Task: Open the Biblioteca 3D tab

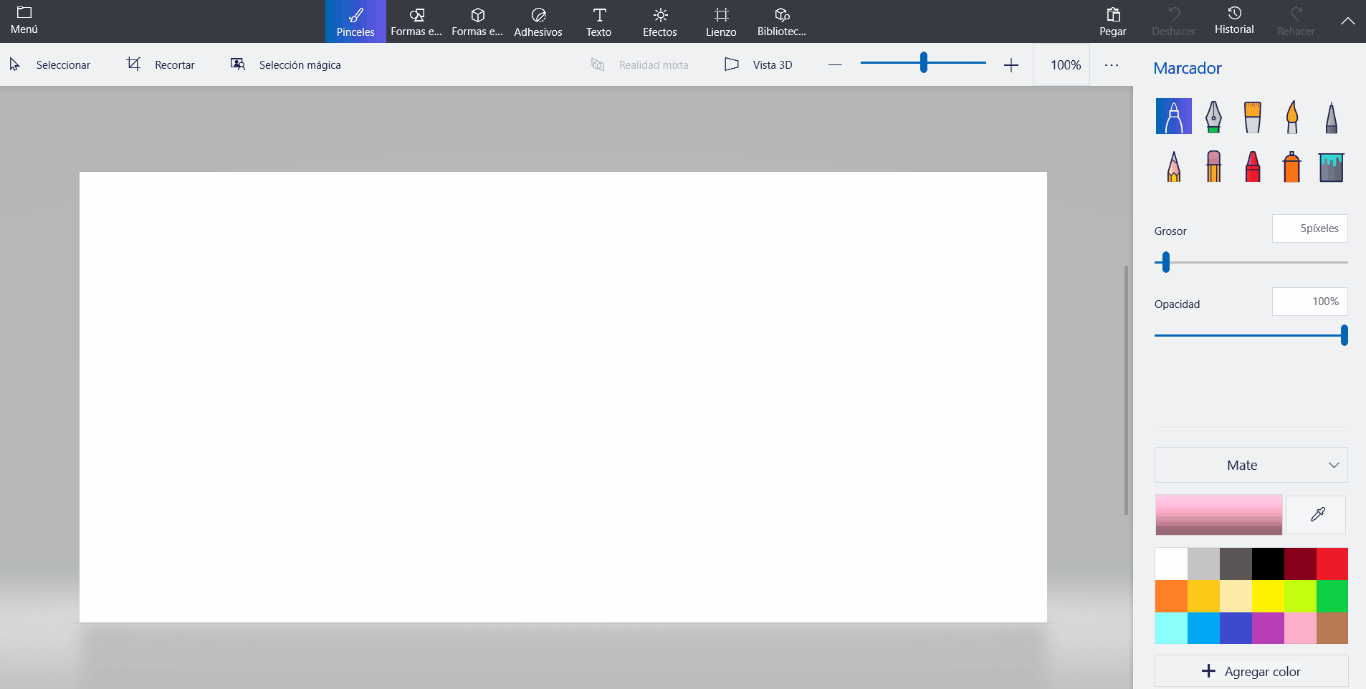Action: (x=782, y=21)
